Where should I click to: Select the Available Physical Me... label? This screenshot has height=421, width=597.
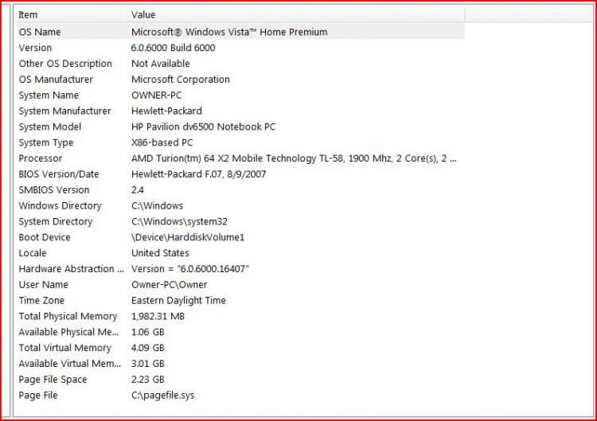click(x=69, y=333)
